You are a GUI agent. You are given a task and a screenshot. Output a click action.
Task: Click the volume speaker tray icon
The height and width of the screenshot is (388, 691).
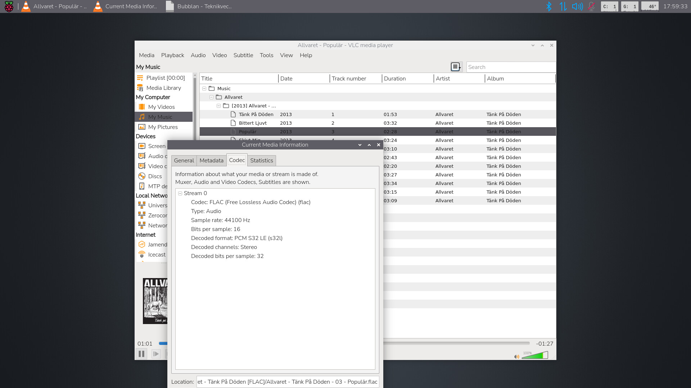577,6
